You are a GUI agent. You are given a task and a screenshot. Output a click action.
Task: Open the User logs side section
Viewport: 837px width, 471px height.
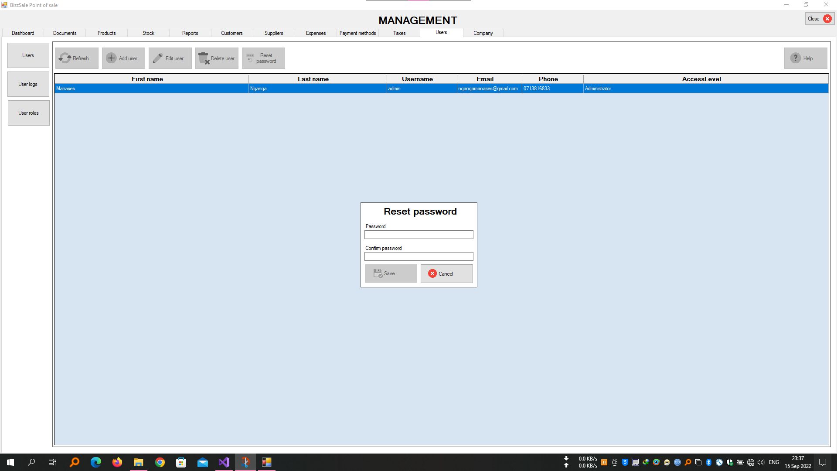28,84
